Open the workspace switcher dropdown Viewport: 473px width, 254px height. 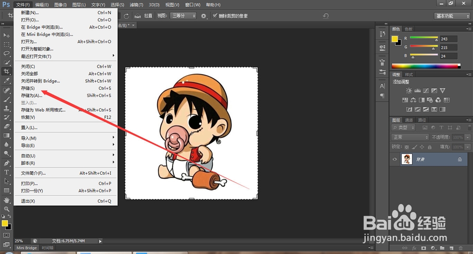[x=452, y=16]
